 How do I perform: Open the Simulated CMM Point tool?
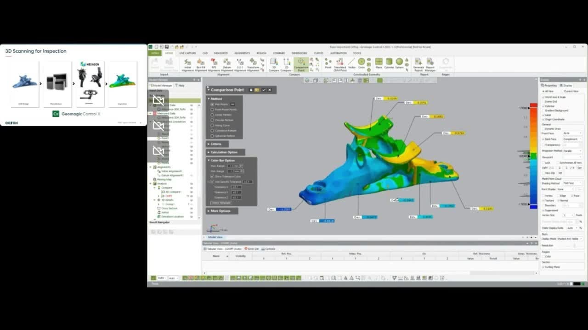click(x=340, y=64)
